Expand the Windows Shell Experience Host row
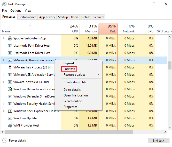This screenshot has width=172, height=147. pos(4,111)
